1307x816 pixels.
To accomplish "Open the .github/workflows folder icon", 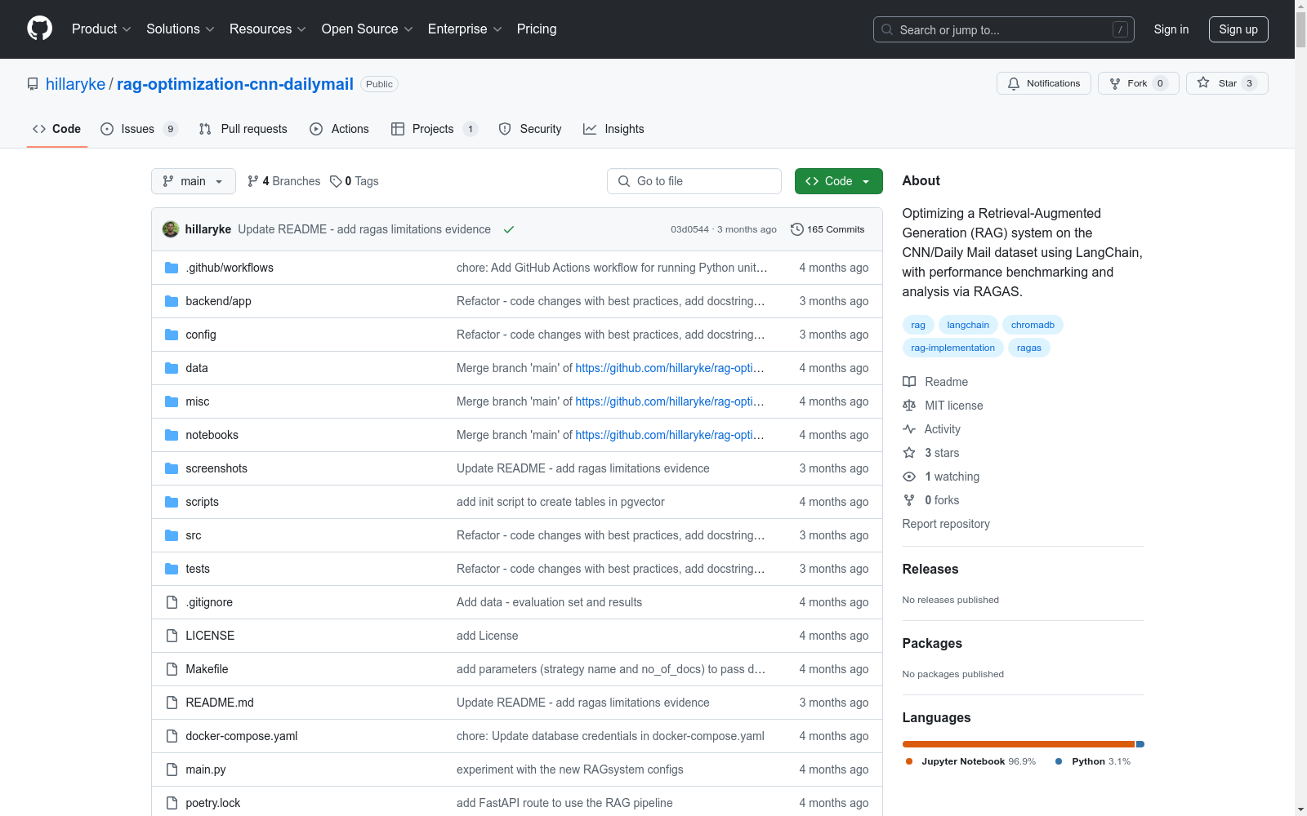I will [x=172, y=268].
